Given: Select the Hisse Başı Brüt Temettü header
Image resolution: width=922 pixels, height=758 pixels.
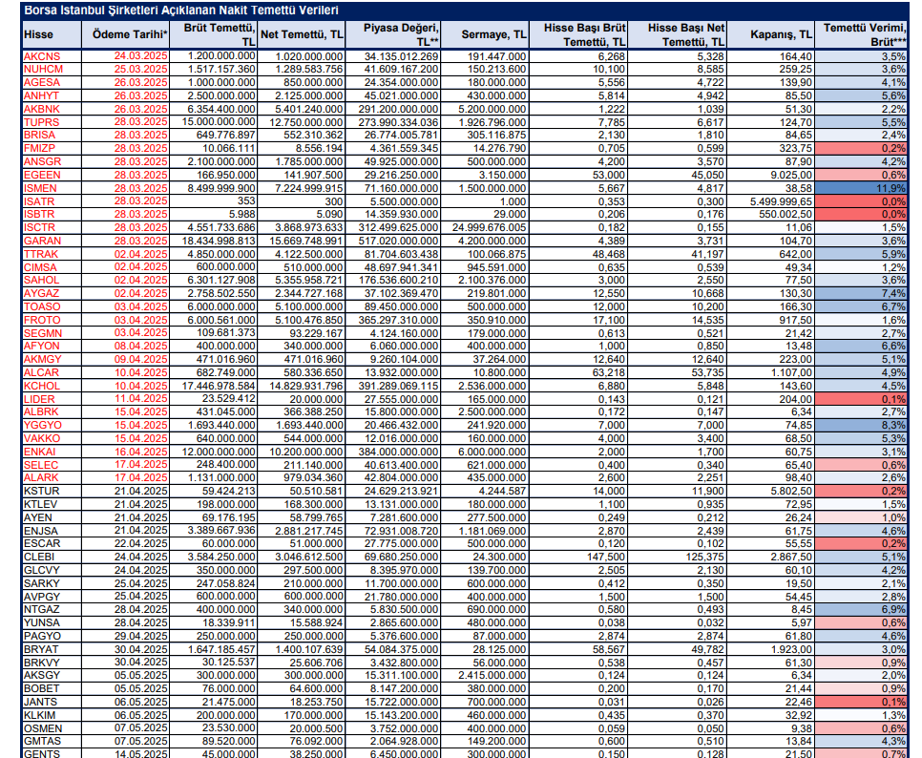Looking at the screenshot, I should click(x=584, y=34).
